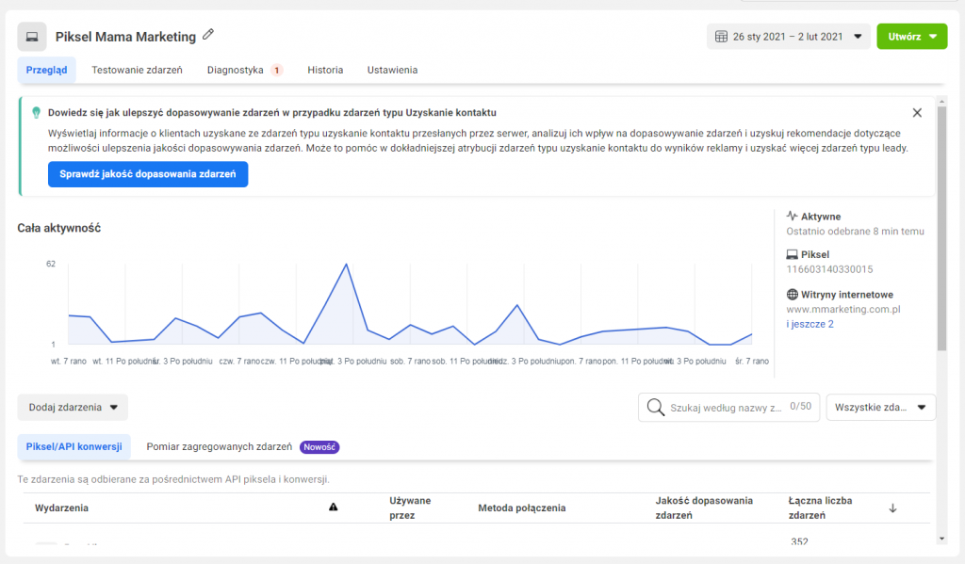Click the Używane przez column header
Screen dimensions: 965x564
[410, 508]
